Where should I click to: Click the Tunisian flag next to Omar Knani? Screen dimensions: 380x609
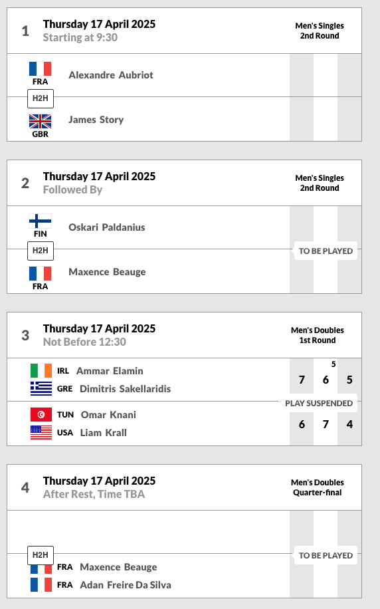coord(41,414)
